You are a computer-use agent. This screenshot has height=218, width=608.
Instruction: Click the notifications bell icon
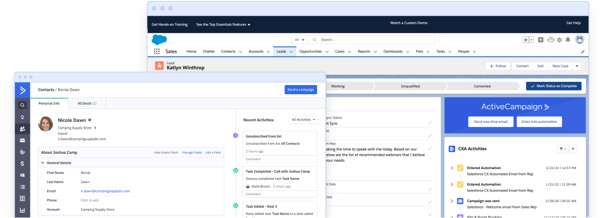568,40
